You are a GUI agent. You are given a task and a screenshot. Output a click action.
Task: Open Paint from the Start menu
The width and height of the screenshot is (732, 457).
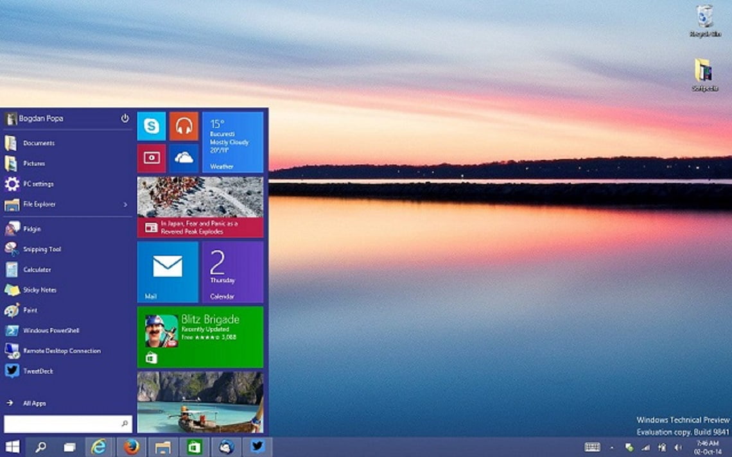click(29, 311)
